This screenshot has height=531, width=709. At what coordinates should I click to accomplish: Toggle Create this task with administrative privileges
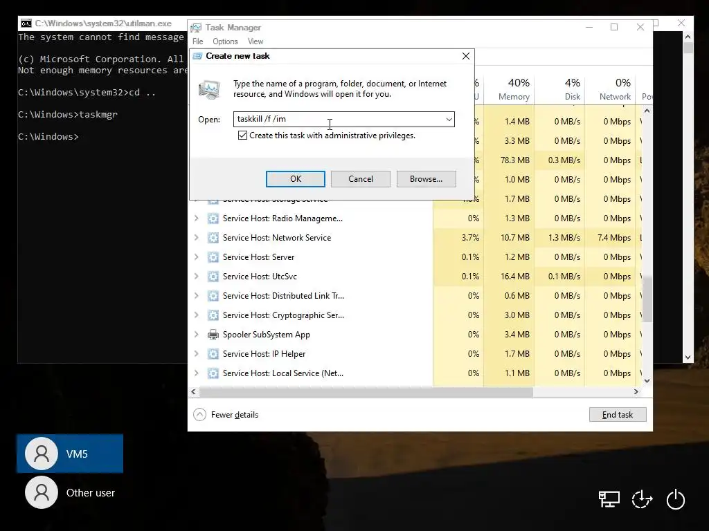pyautogui.click(x=242, y=136)
